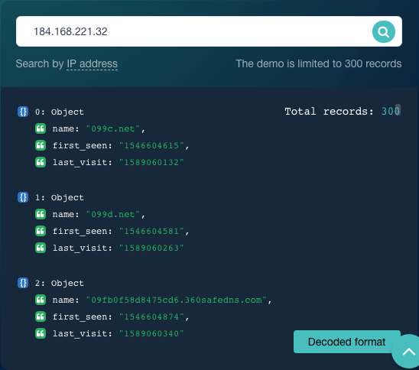Collapse the 0: Object braces icon

click(x=23, y=112)
